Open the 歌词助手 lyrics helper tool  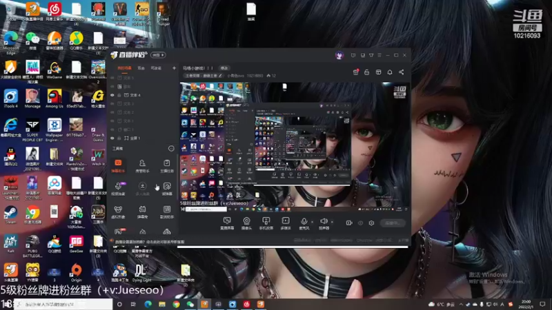point(167,212)
